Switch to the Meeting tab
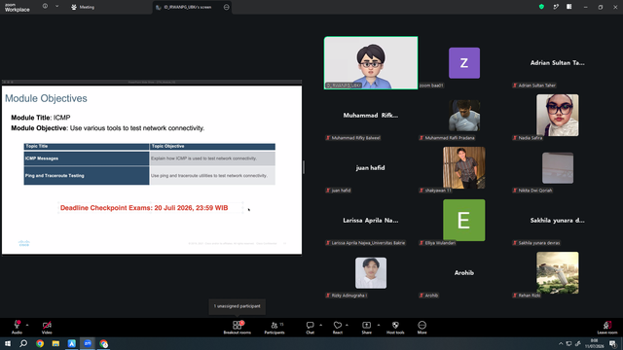Image resolution: width=623 pixels, height=350 pixels. (x=83, y=7)
